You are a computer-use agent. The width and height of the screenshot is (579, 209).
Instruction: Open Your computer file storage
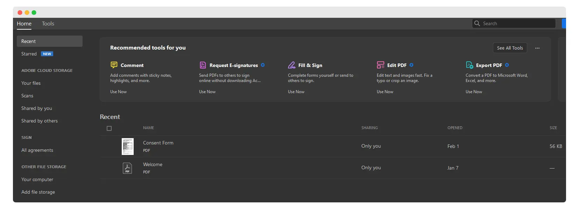coord(37,179)
